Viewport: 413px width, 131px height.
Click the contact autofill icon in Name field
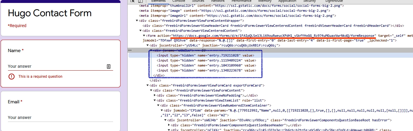pos(109,66)
